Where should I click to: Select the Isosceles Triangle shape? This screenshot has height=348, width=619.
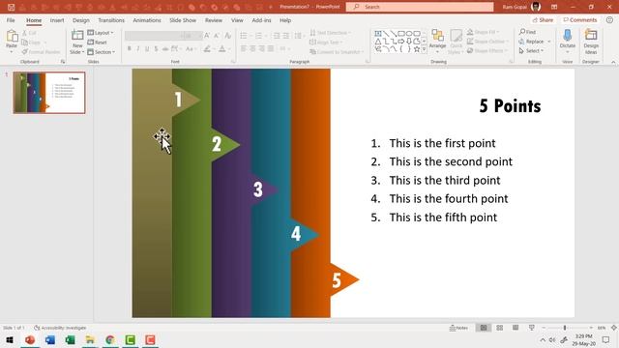coord(378,42)
